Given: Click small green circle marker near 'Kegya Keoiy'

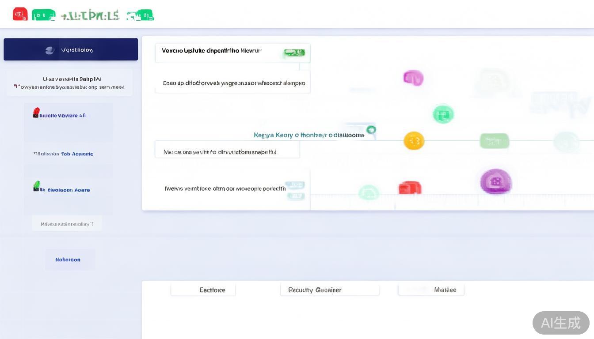Looking at the screenshot, I should [371, 129].
